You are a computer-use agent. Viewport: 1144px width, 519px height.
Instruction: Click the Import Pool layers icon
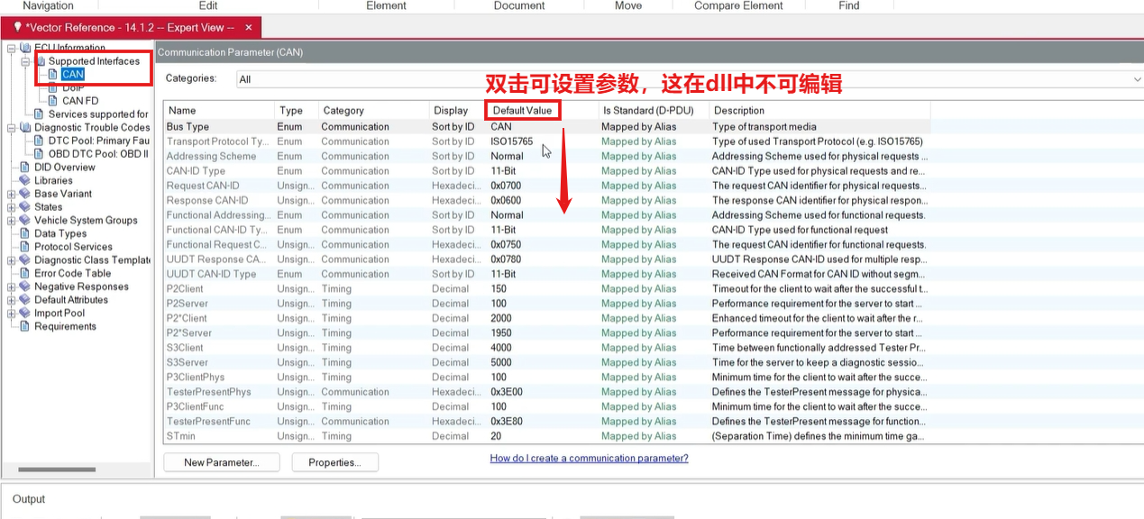pyautogui.click(x=25, y=314)
